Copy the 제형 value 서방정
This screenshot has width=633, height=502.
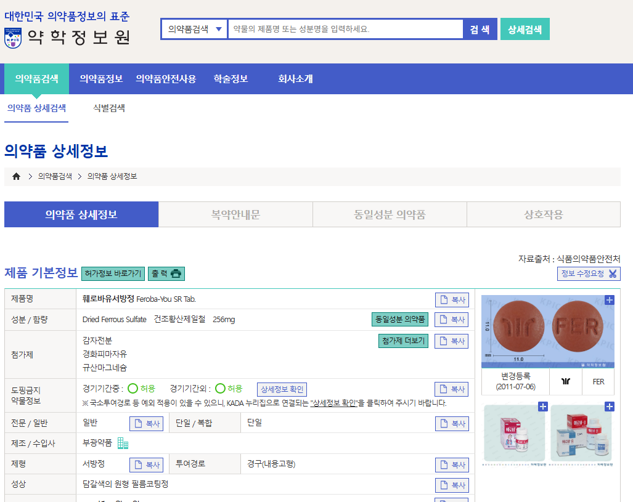tap(147, 465)
